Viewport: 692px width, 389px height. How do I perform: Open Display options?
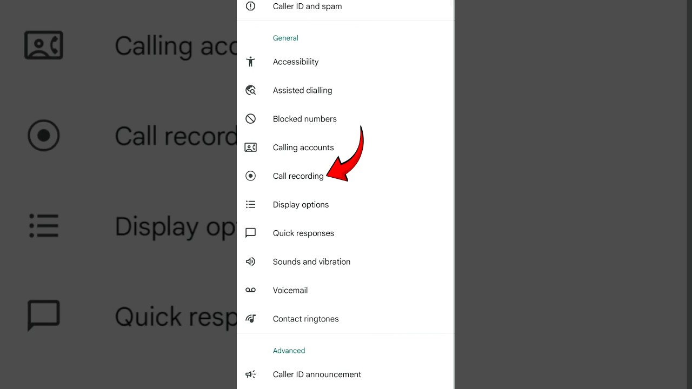click(x=301, y=205)
